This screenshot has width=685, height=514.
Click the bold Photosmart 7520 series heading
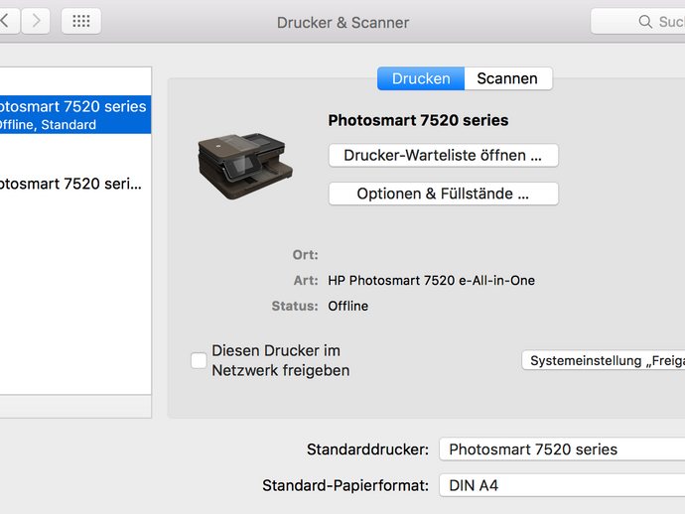[x=418, y=120]
